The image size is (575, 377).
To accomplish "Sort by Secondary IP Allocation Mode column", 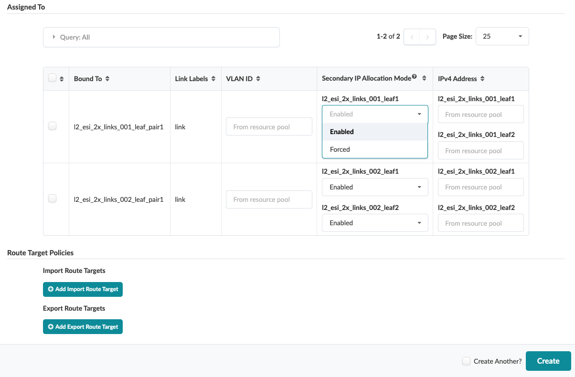I will 424,79.
